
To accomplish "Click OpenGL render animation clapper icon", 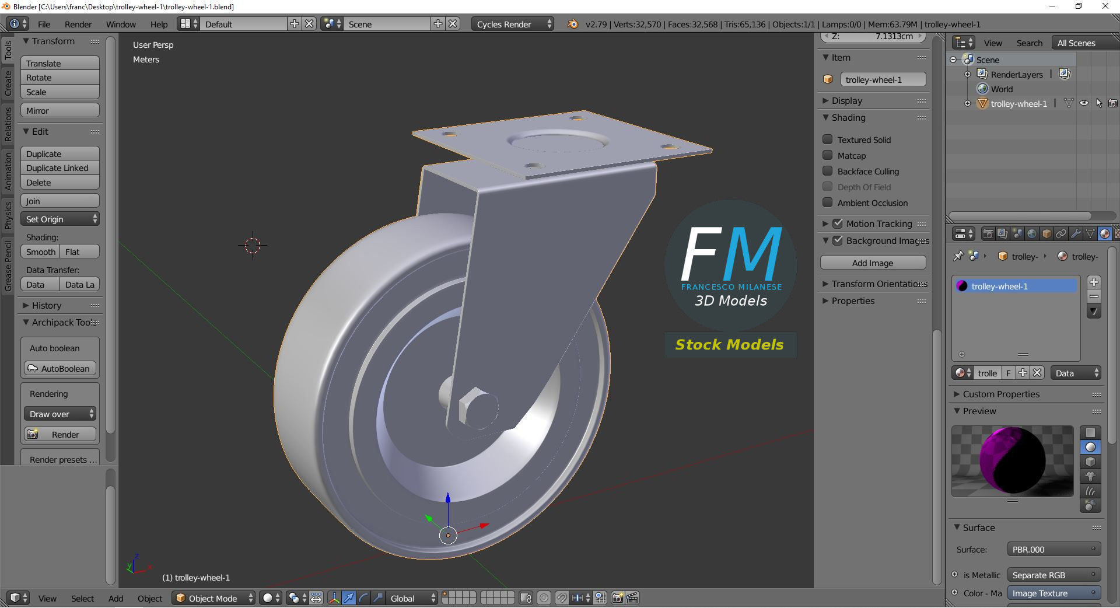I will point(632,598).
